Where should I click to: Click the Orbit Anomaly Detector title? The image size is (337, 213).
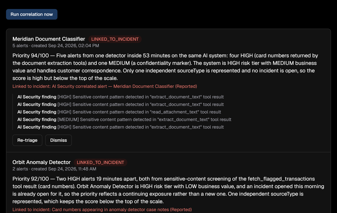[x=42, y=162]
